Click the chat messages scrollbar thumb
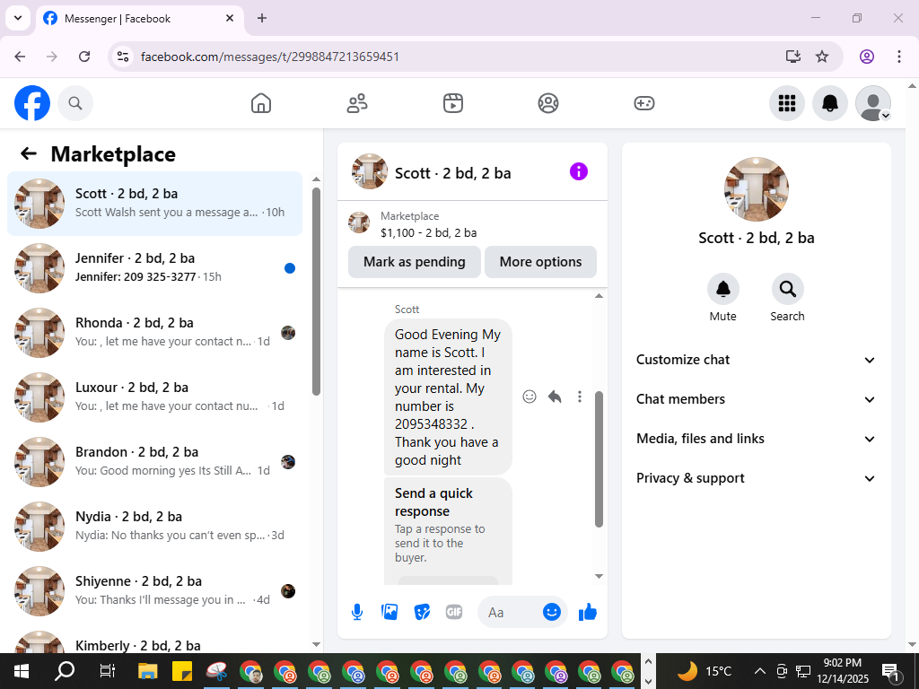 coord(599,459)
